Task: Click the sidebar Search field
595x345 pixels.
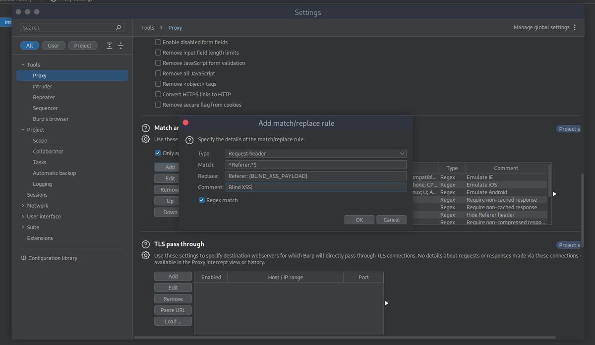Action: [72, 28]
